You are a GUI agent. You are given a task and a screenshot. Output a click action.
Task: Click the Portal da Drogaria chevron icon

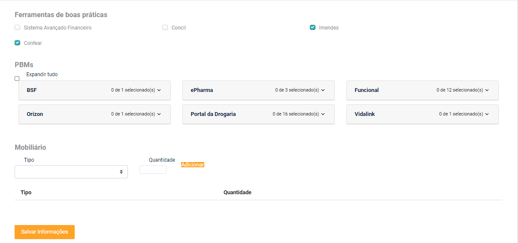pyautogui.click(x=323, y=114)
